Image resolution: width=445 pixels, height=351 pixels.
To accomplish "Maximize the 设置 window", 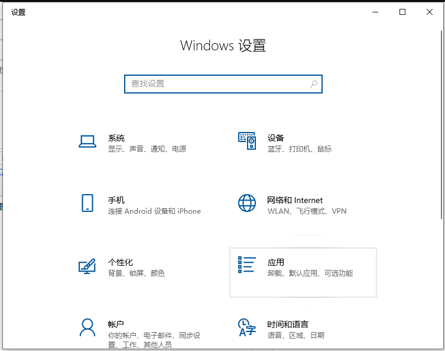I will (x=402, y=12).
